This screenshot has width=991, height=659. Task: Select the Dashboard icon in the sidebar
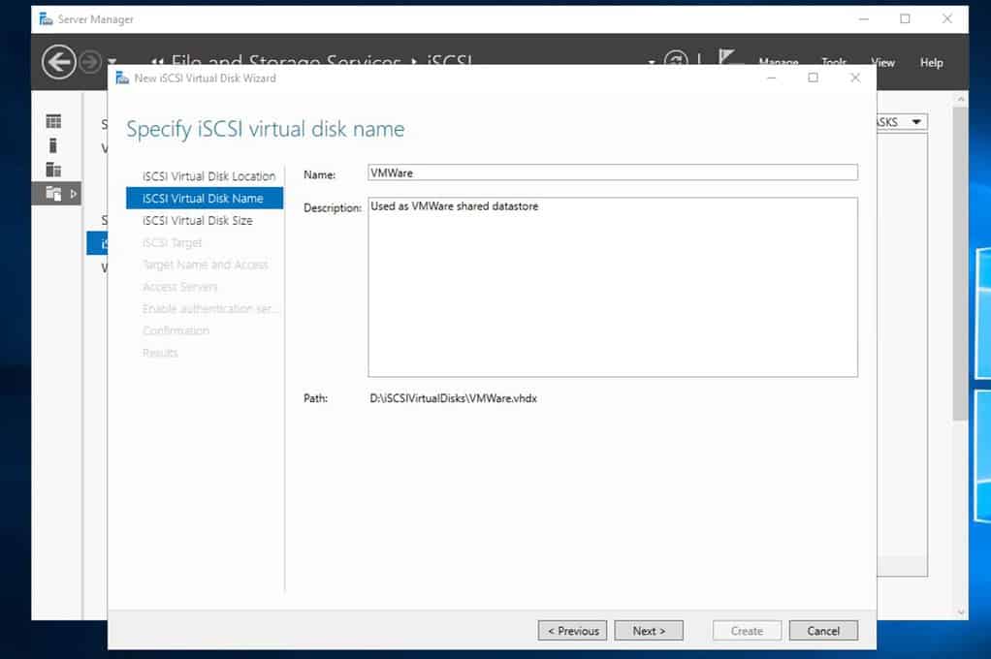pos(53,121)
